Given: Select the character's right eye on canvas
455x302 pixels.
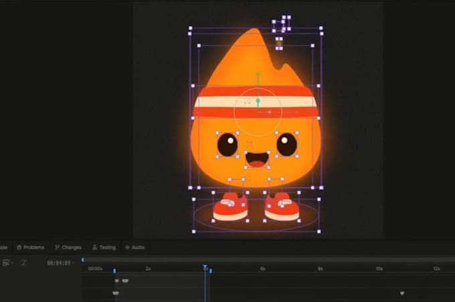Looking at the screenshot, I should tap(286, 144).
